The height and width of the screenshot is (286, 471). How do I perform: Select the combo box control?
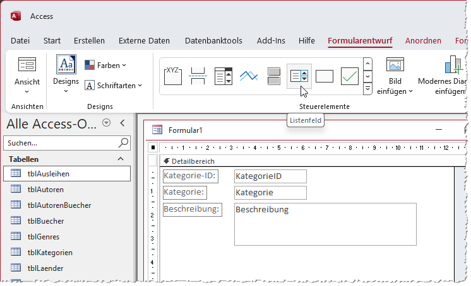point(223,76)
